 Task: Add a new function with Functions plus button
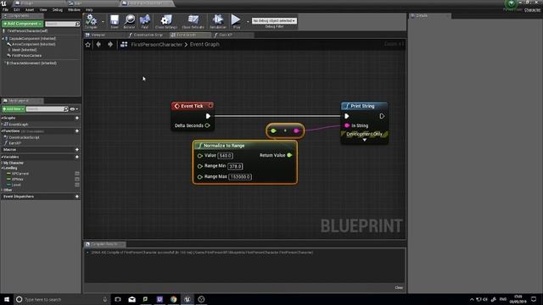[77, 131]
